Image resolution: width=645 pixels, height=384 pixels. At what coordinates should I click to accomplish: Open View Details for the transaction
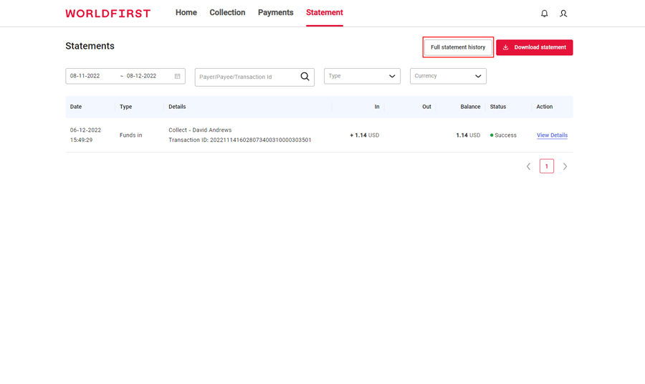pyautogui.click(x=552, y=135)
